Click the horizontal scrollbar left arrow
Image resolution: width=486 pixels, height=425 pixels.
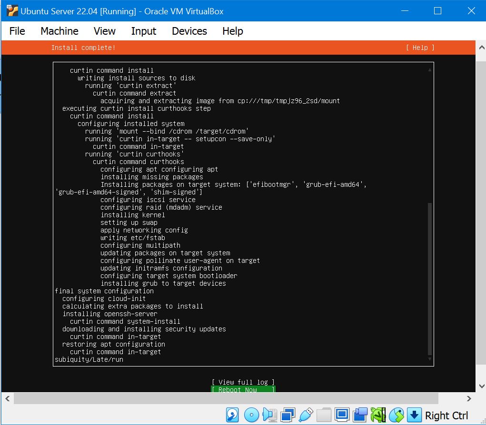(8, 399)
